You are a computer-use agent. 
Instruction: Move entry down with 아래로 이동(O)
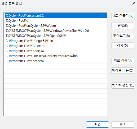123,71
